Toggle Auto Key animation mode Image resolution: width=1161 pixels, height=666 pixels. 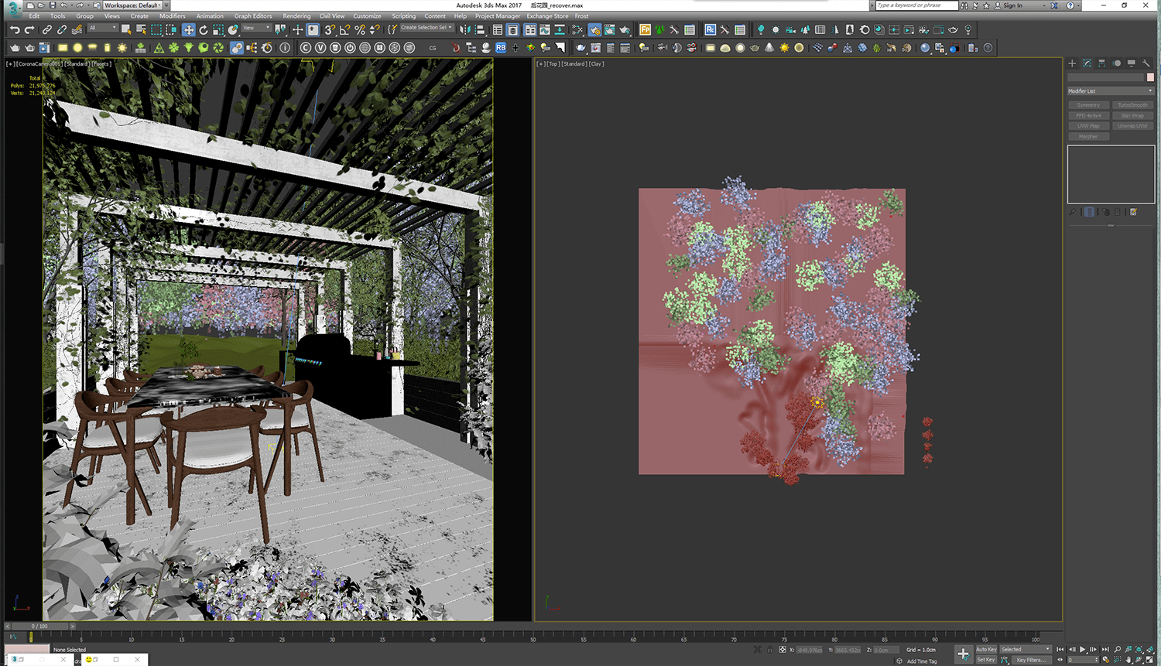pyautogui.click(x=986, y=649)
